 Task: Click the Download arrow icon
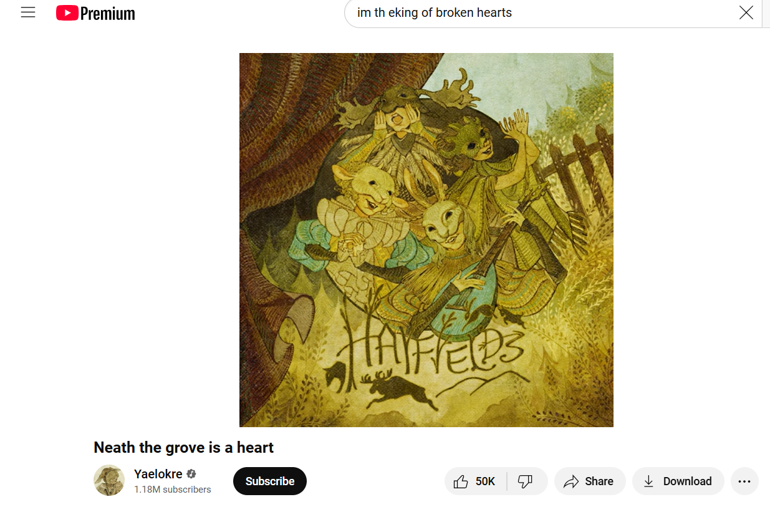[x=649, y=481]
